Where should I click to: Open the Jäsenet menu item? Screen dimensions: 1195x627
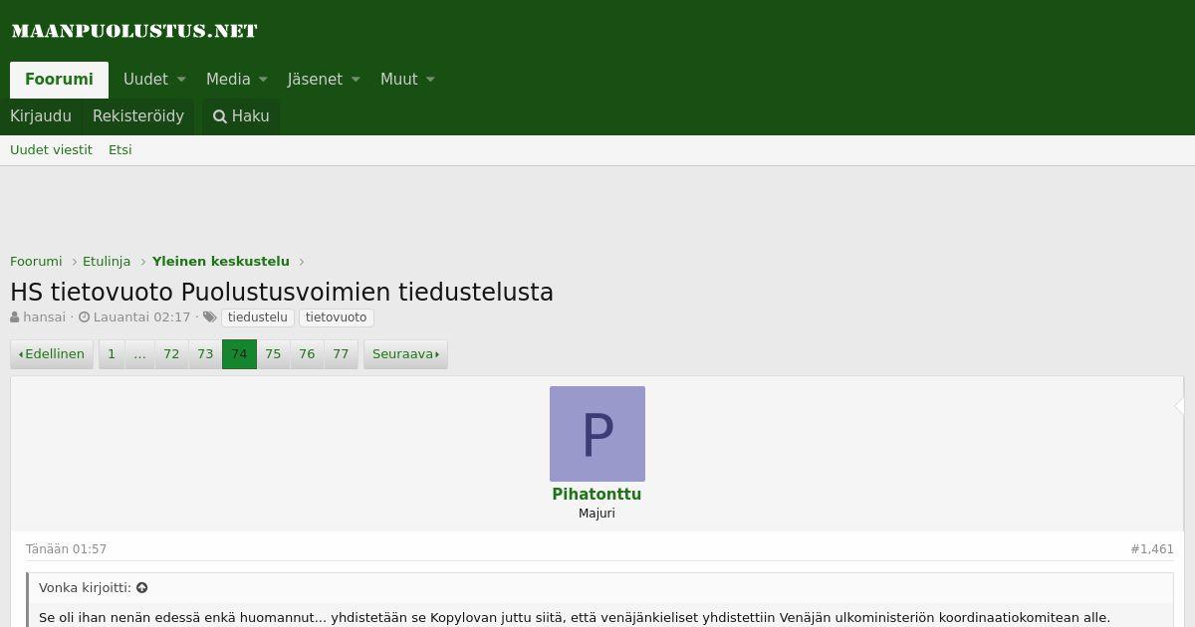(x=315, y=80)
